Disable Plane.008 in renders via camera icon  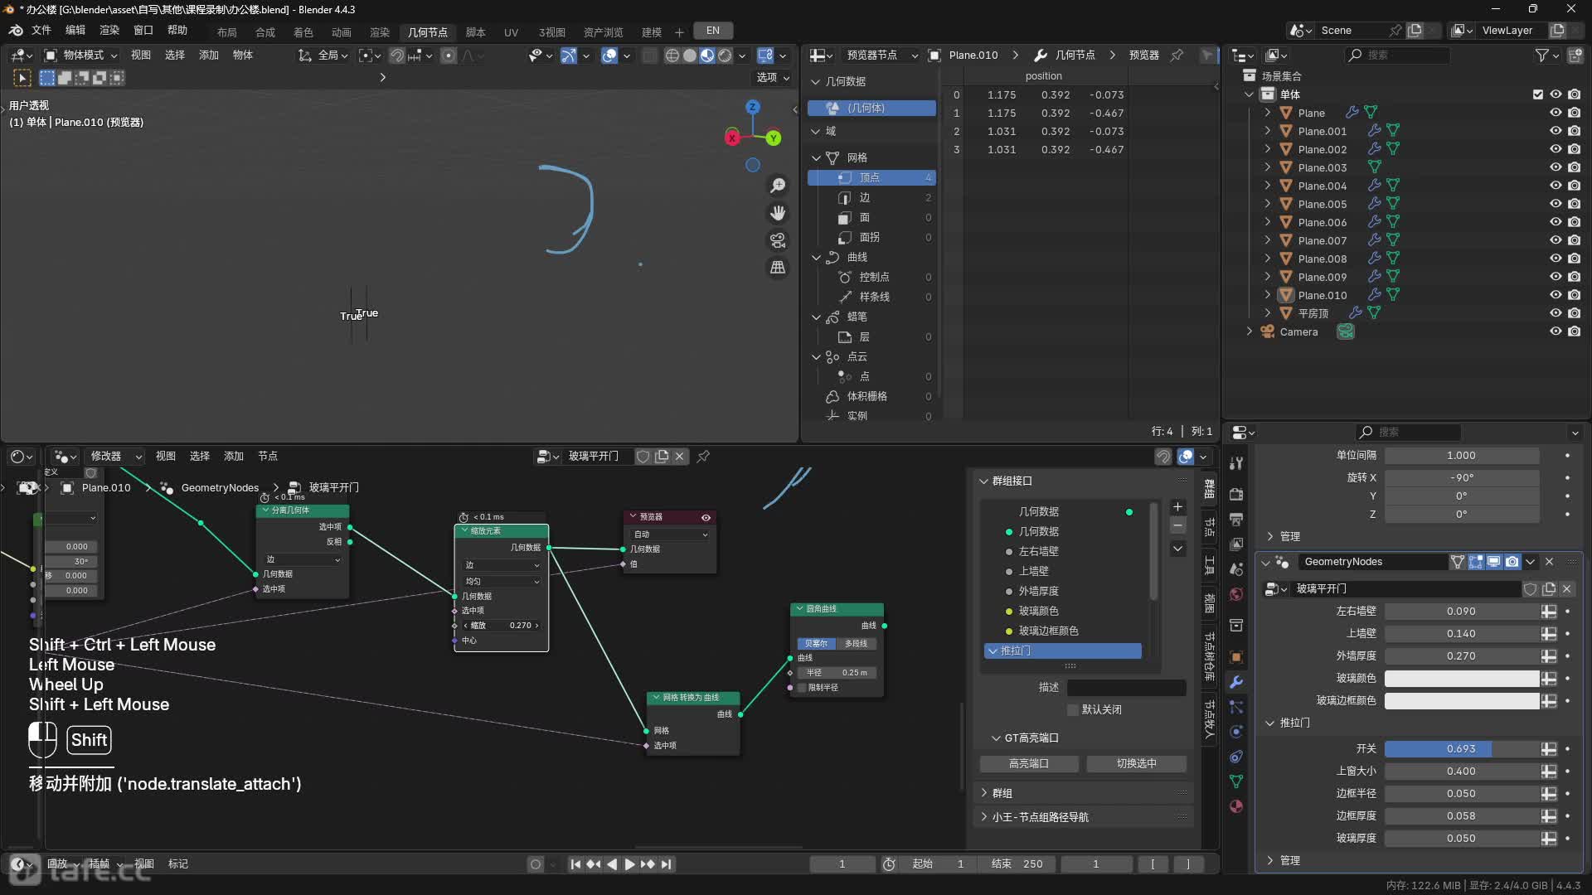[1575, 259]
